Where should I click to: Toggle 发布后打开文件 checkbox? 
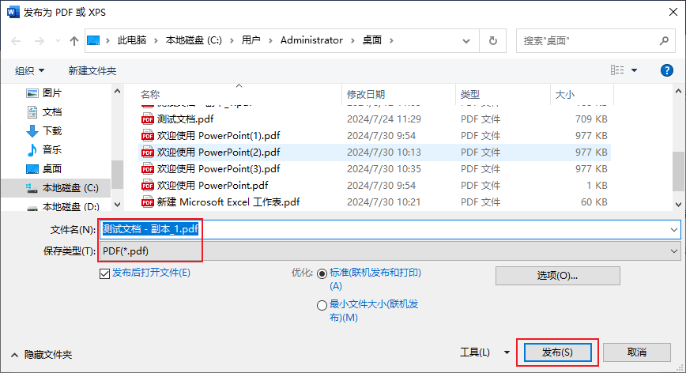104,273
